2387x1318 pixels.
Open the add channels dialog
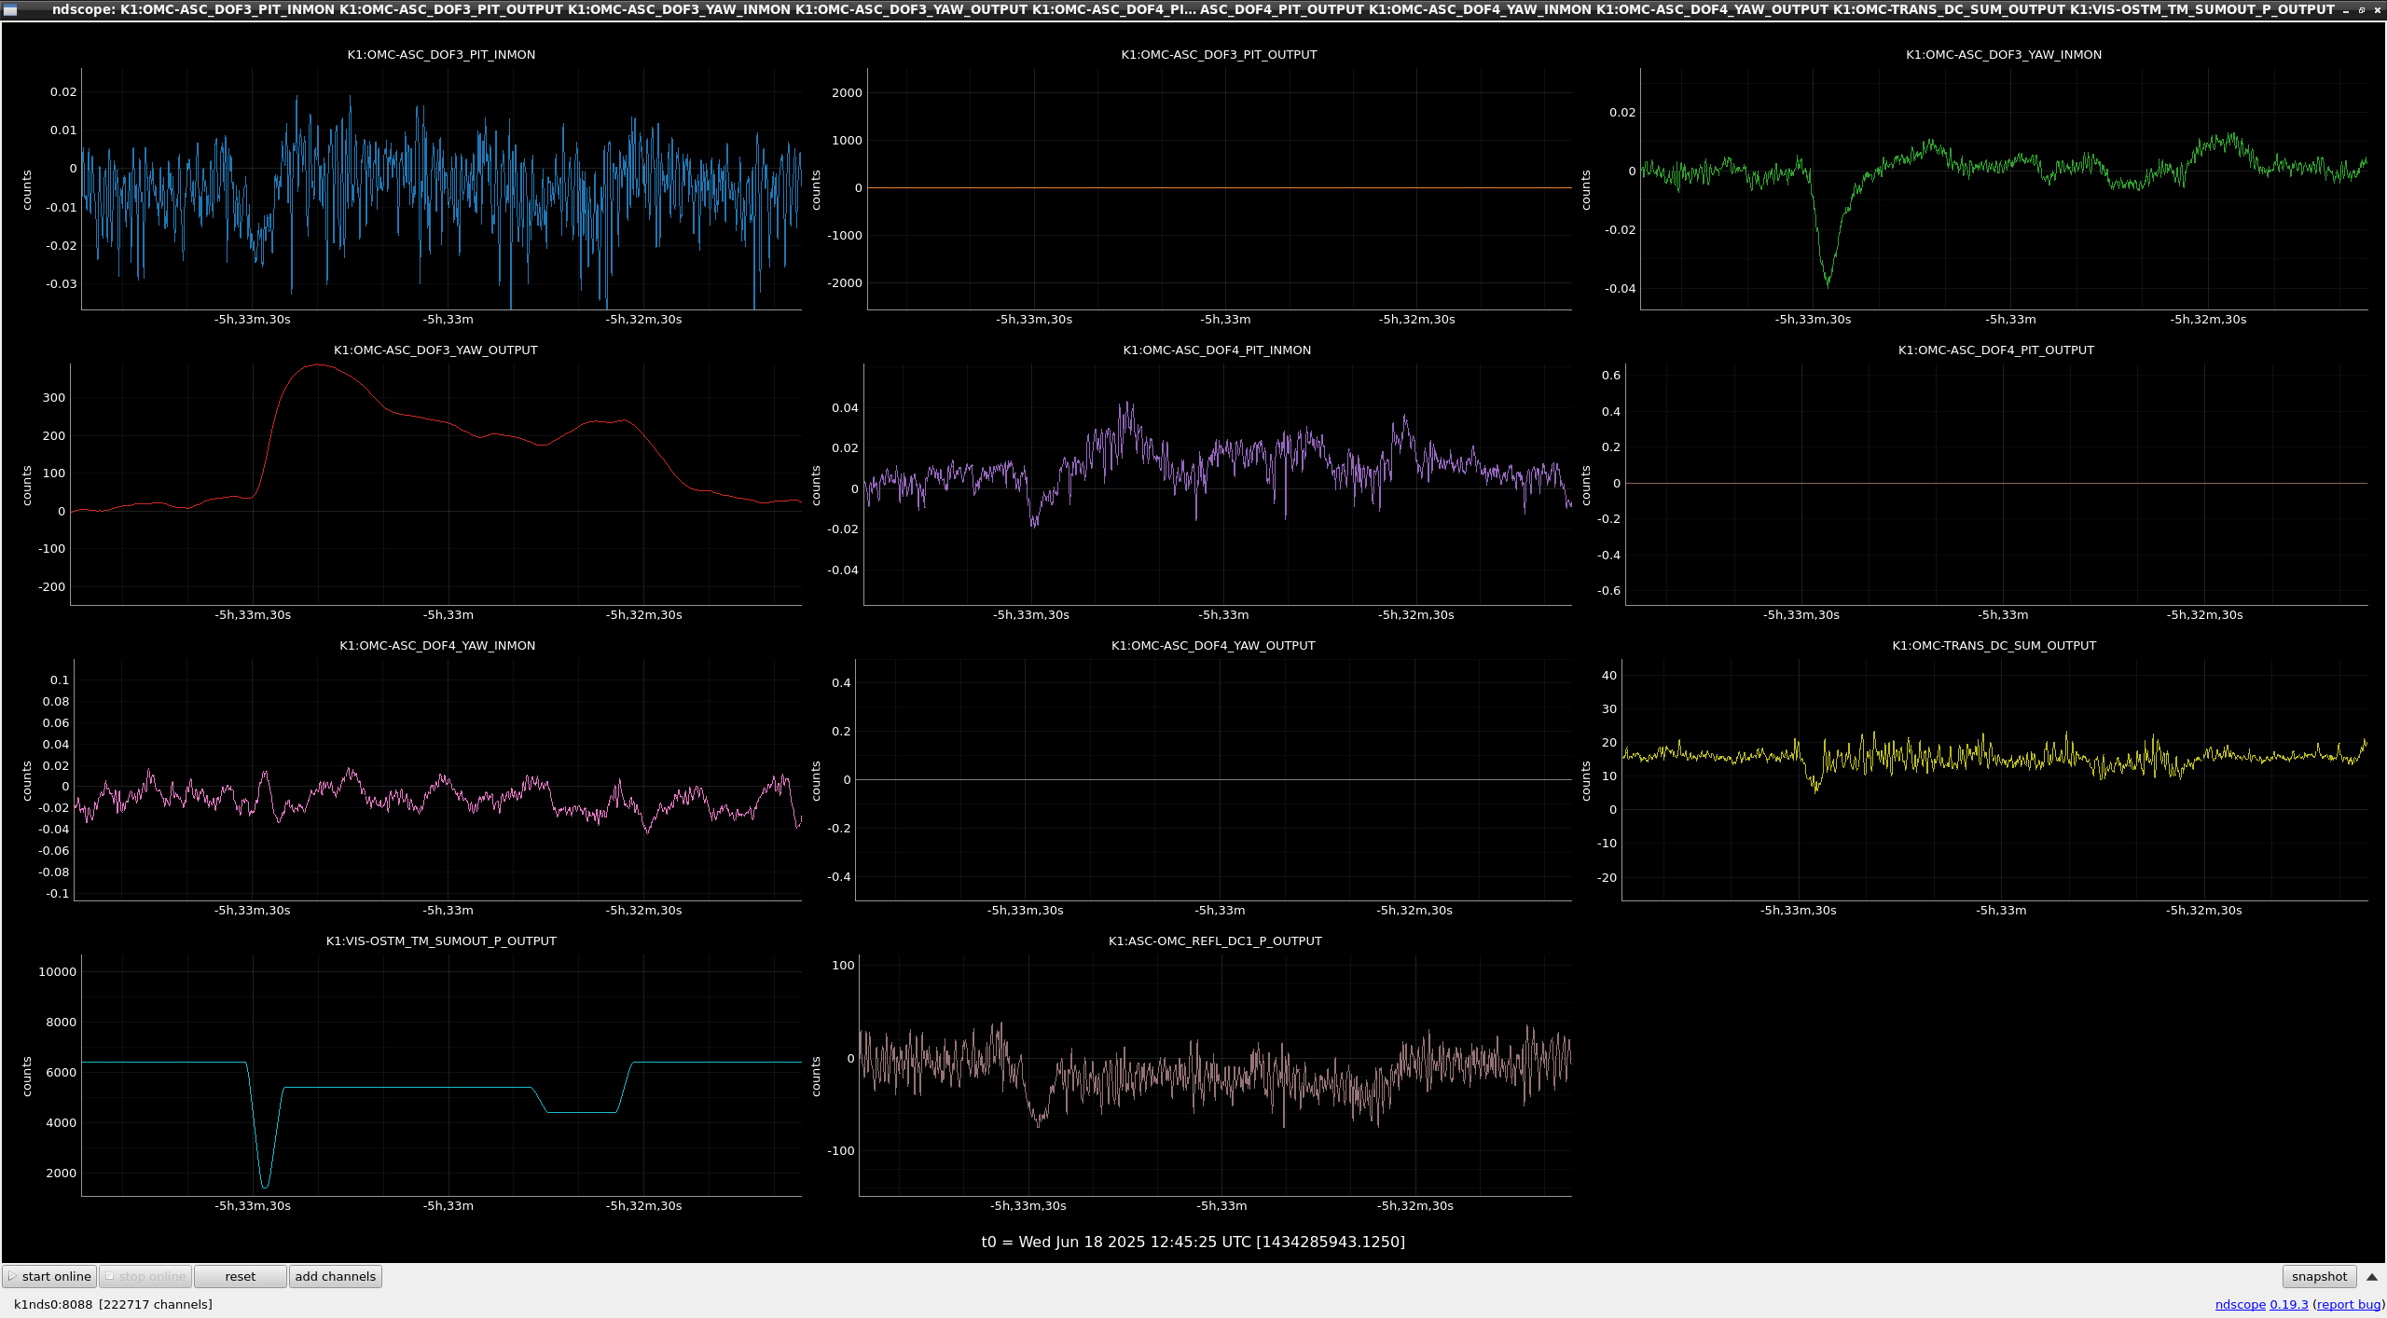[x=335, y=1276]
